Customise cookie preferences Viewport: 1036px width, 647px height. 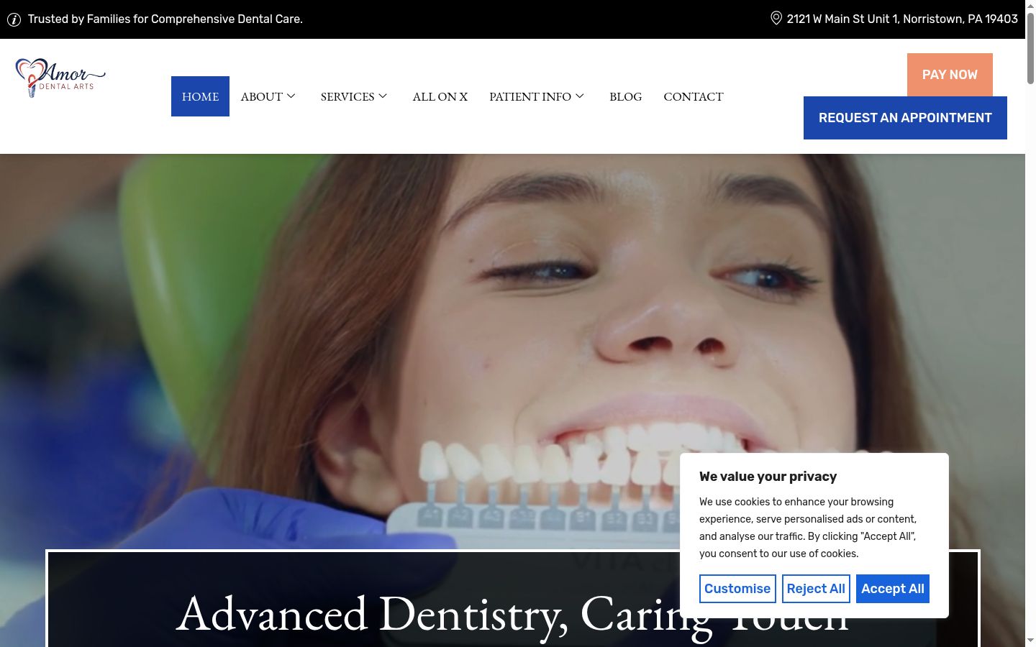(x=737, y=589)
